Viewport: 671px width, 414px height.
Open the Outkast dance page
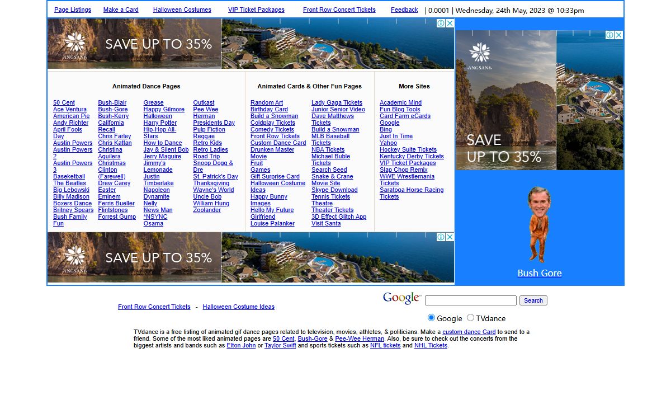tap(204, 102)
